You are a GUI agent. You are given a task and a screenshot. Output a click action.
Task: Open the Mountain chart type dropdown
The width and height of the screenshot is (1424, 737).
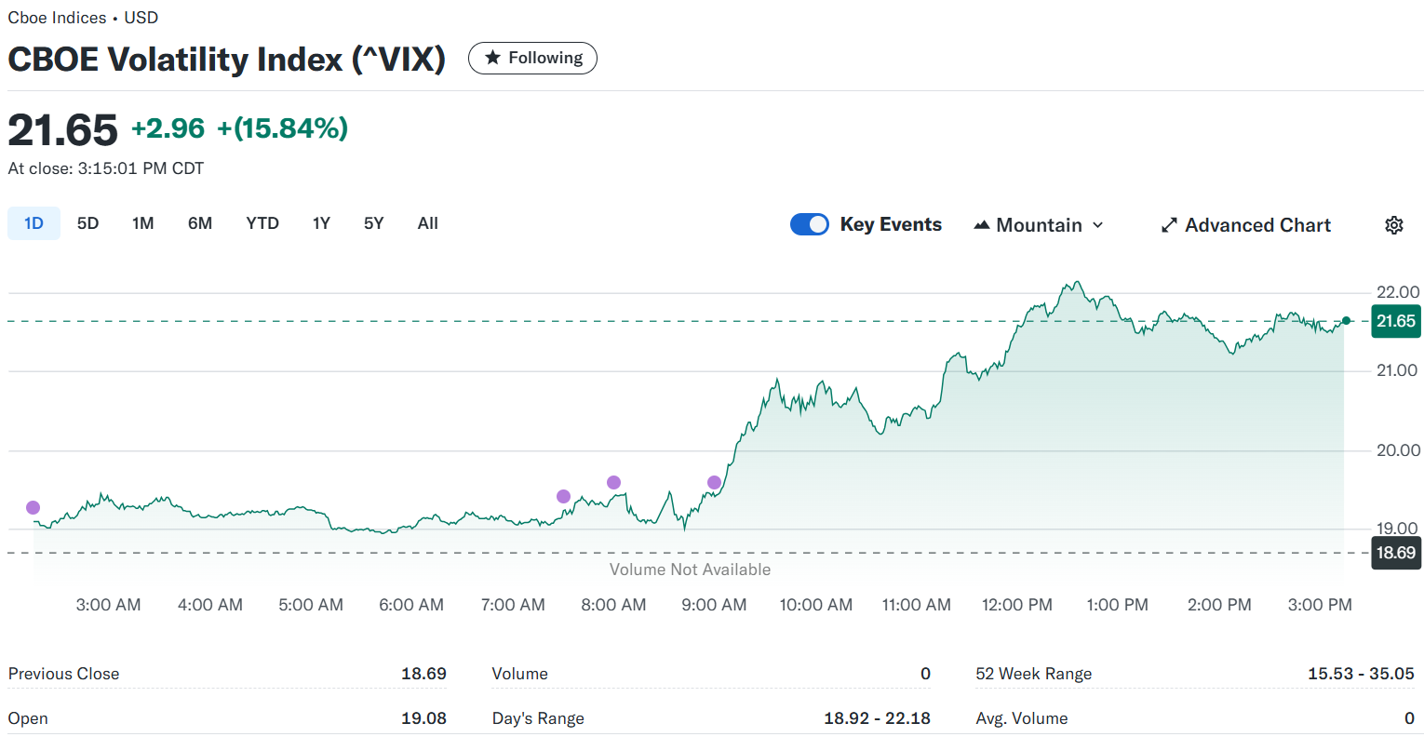[1039, 225]
